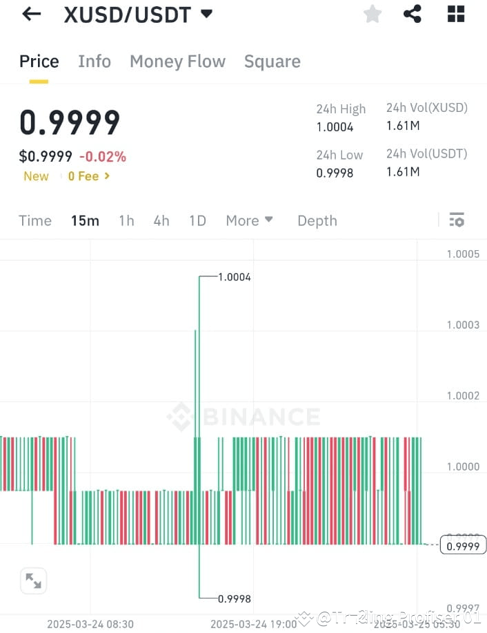Open the Money Flow tab
487x633 pixels.
[x=177, y=62]
